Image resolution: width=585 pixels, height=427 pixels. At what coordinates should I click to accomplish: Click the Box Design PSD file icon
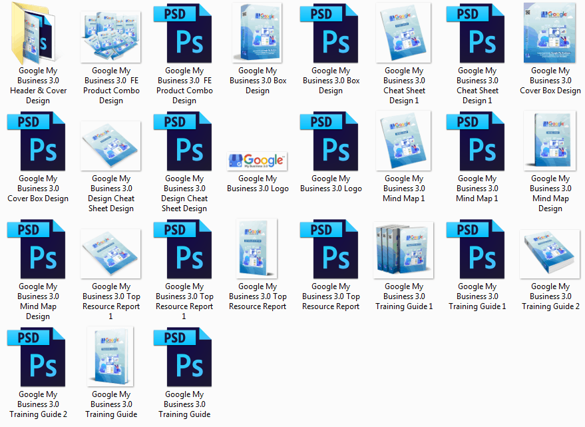point(331,33)
